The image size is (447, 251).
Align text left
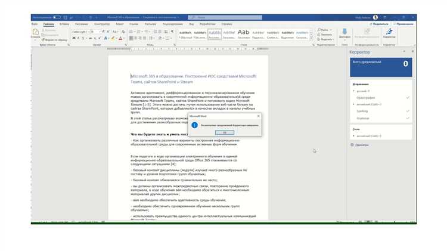pyautogui.click(x=131, y=38)
